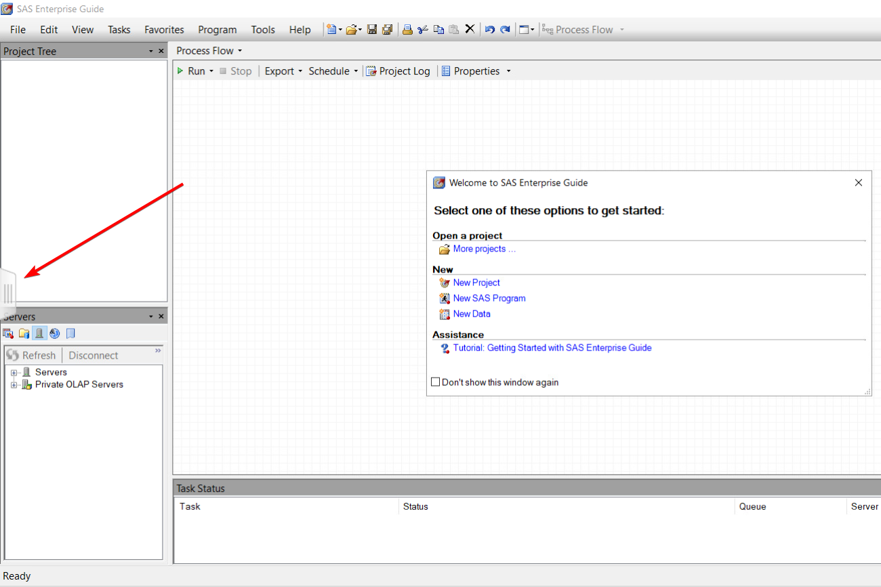Open the Help menu
The height and width of the screenshot is (587, 881).
[x=300, y=30]
